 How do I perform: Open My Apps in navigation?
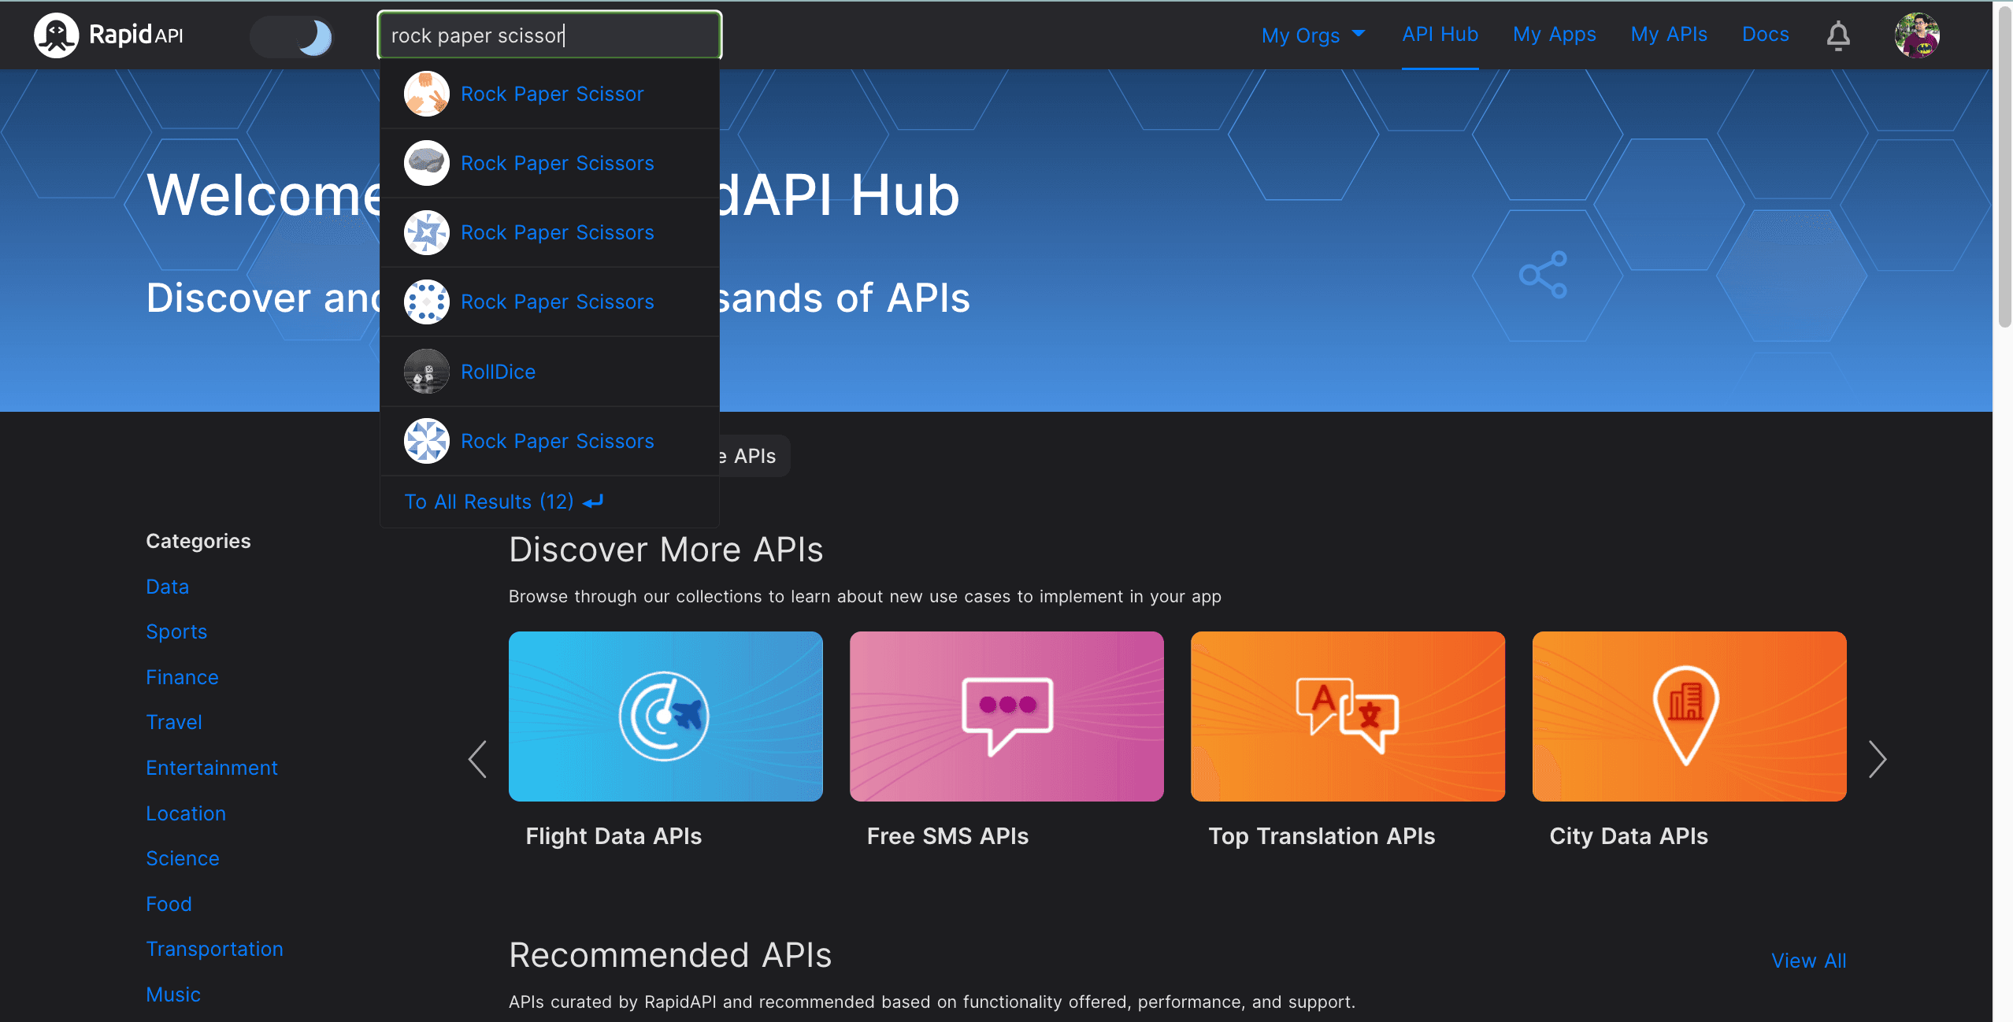tap(1554, 35)
